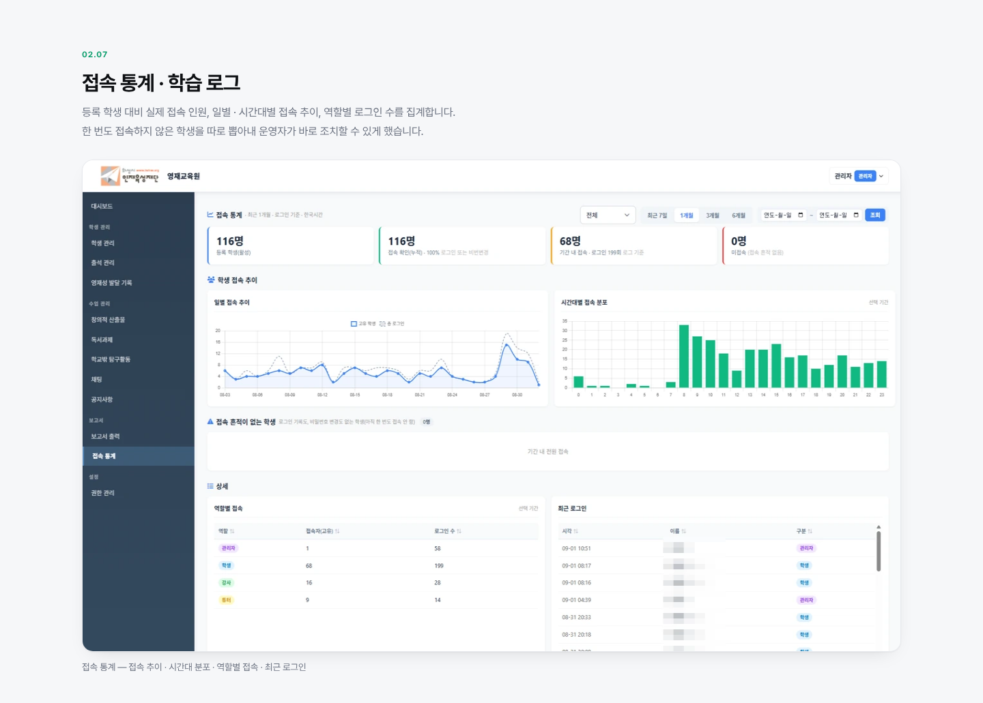Click the blue 관리자 badge in header
The image size is (983, 703).
(865, 176)
